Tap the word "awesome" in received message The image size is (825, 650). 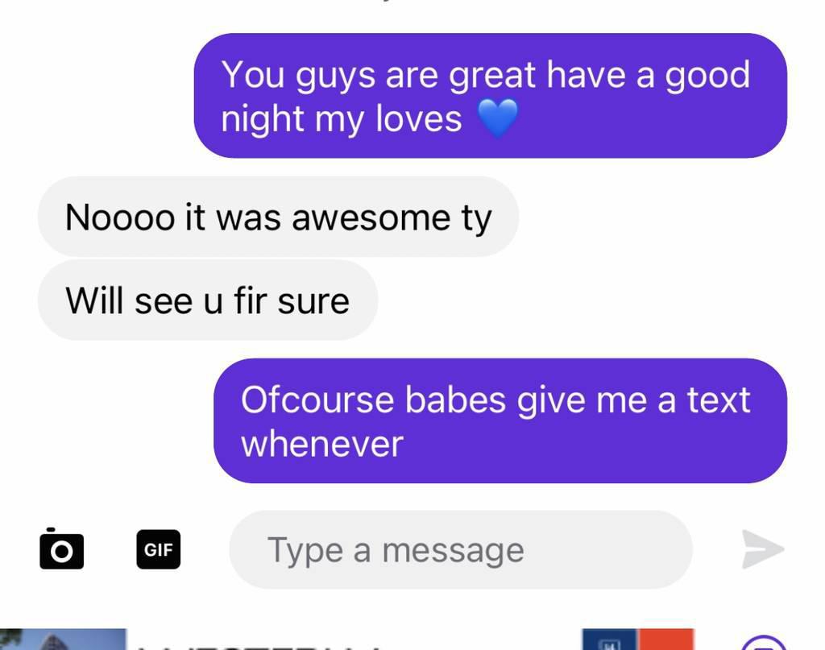pos(371,217)
